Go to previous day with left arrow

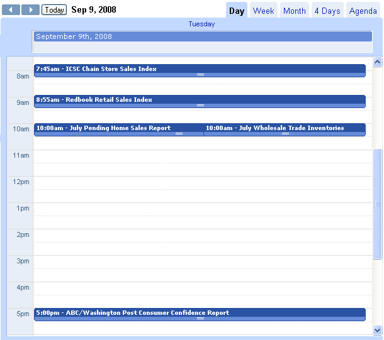point(11,10)
